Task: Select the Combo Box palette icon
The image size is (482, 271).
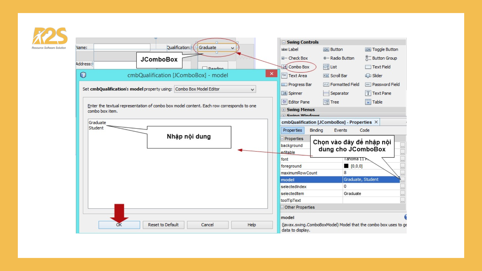Action: 284,67
